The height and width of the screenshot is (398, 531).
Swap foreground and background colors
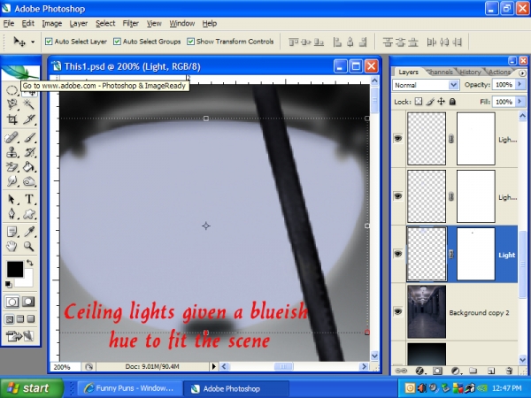[30, 263]
